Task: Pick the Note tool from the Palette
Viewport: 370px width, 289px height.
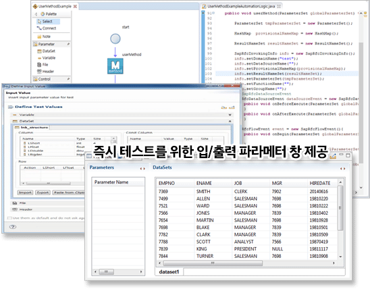Action: [x=44, y=36]
